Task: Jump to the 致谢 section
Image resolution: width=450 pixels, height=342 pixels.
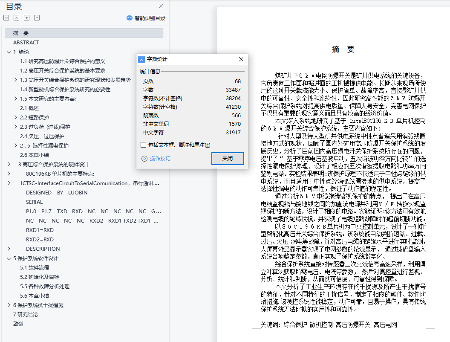Action: [x=18, y=324]
